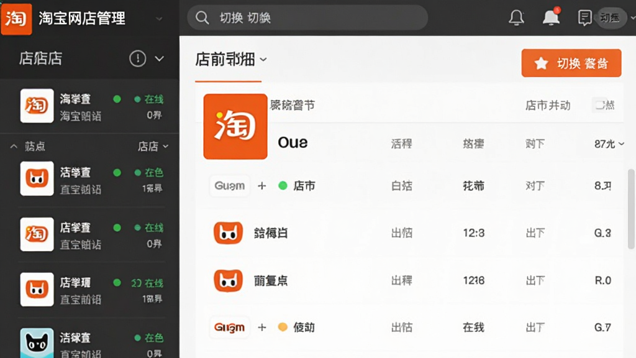Tick the checkbox right of 店市并动
Screen dimensions: 636x358
pos(599,105)
